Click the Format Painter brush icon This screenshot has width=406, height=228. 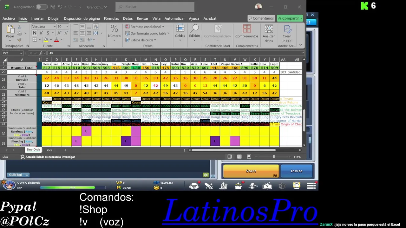[19, 40]
